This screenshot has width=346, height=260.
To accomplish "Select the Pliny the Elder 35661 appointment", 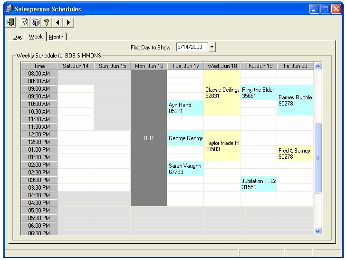I will coord(259,93).
